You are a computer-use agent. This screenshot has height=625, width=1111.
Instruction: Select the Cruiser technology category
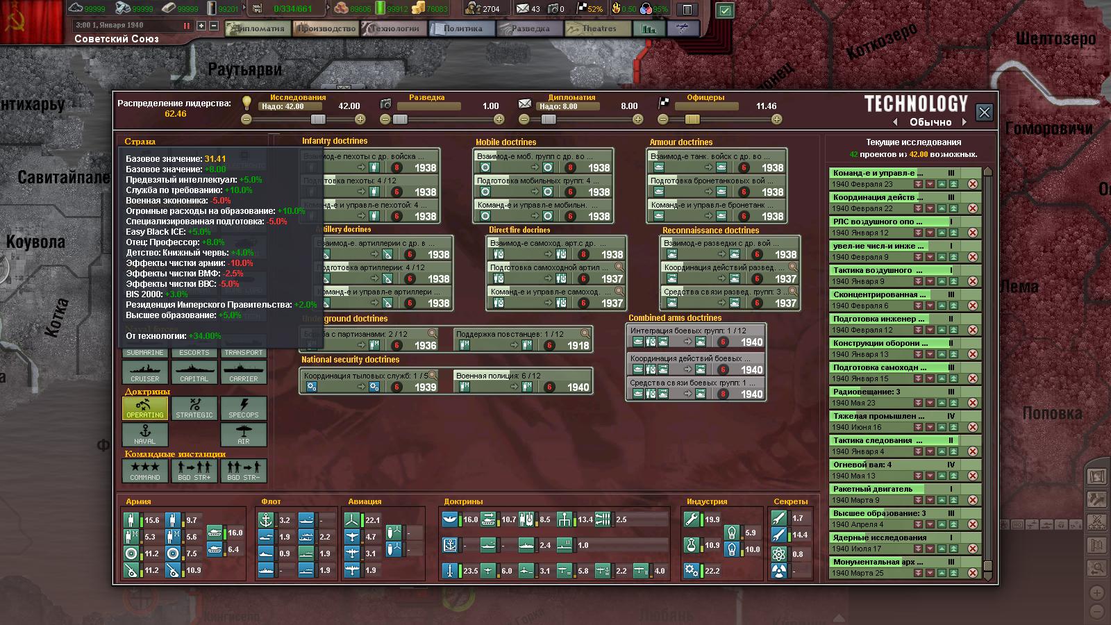pyautogui.click(x=145, y=372)
